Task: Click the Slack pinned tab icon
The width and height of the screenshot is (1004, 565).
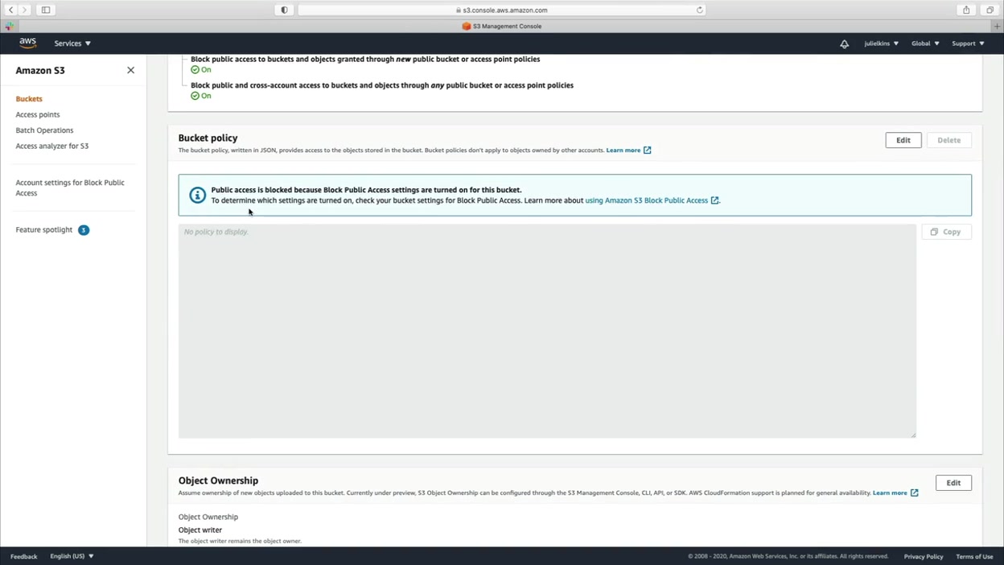Action: pos(9,26)
